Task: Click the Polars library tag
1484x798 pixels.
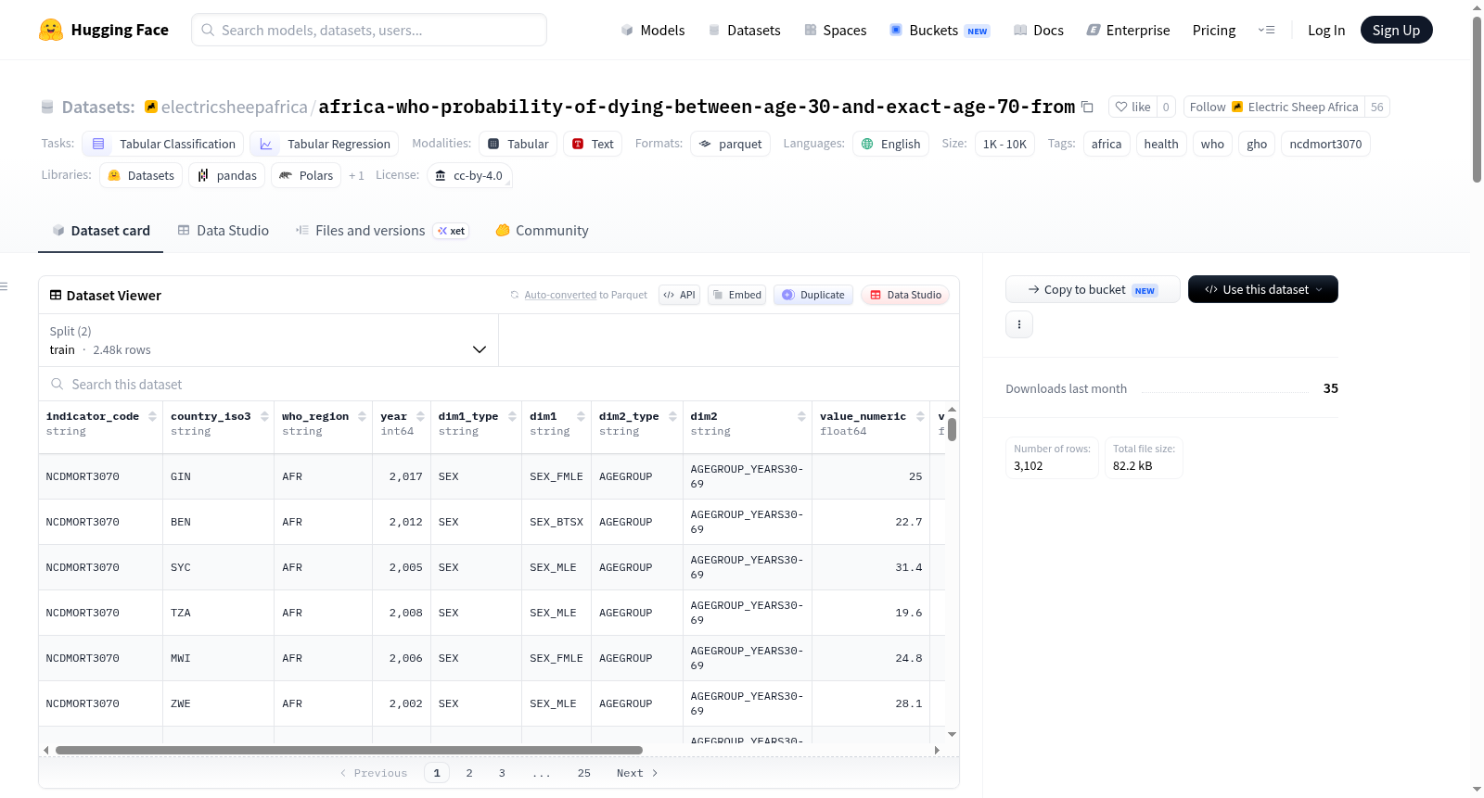Action: click(x=306, y=176)
